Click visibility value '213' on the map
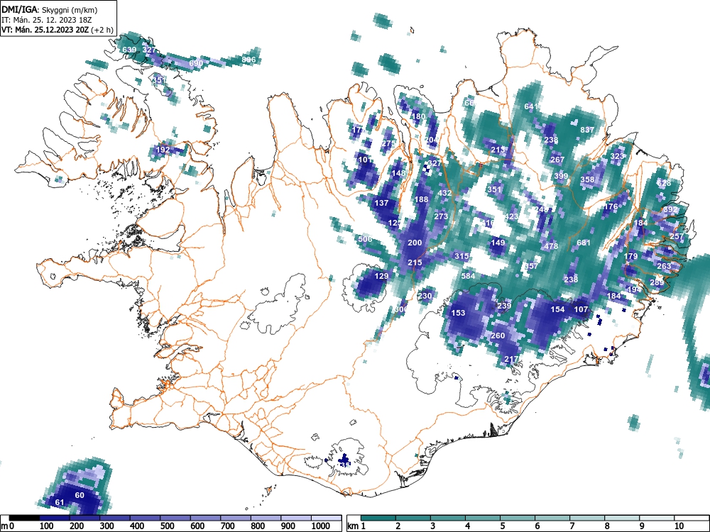Viewport: 710px width, 532px height. (x=498, y=150)
